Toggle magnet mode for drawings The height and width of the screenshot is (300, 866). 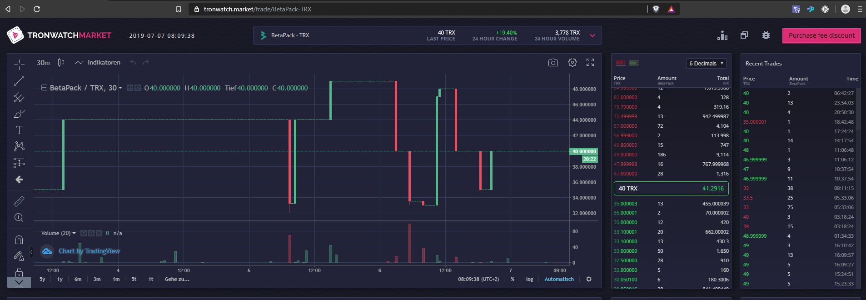point(19,240)
